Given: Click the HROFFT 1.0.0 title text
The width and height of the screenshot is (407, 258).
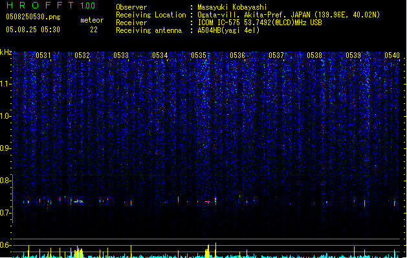Looking at the screenshot, I should pyautogui.click(x=51, y=5).
